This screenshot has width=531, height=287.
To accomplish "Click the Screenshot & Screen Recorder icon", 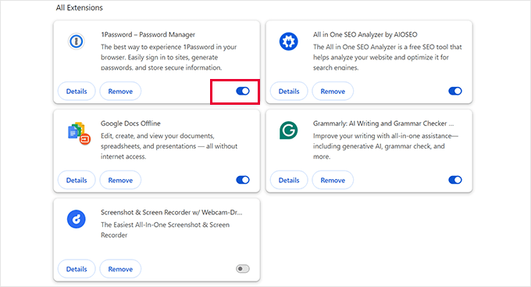I will tap(77, 219).
